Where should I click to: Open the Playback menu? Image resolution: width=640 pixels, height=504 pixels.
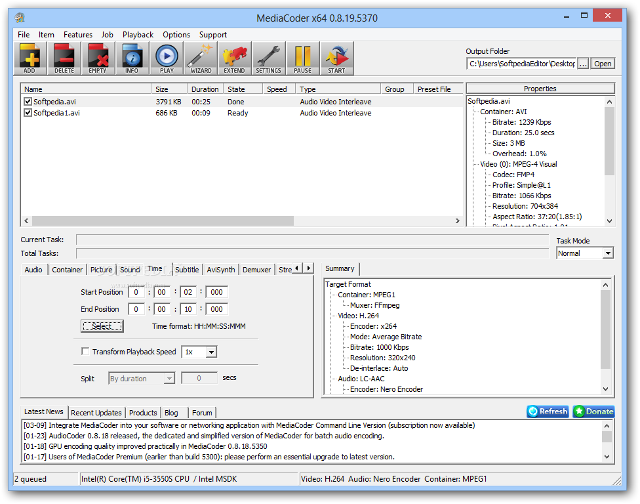click(138, 35)
